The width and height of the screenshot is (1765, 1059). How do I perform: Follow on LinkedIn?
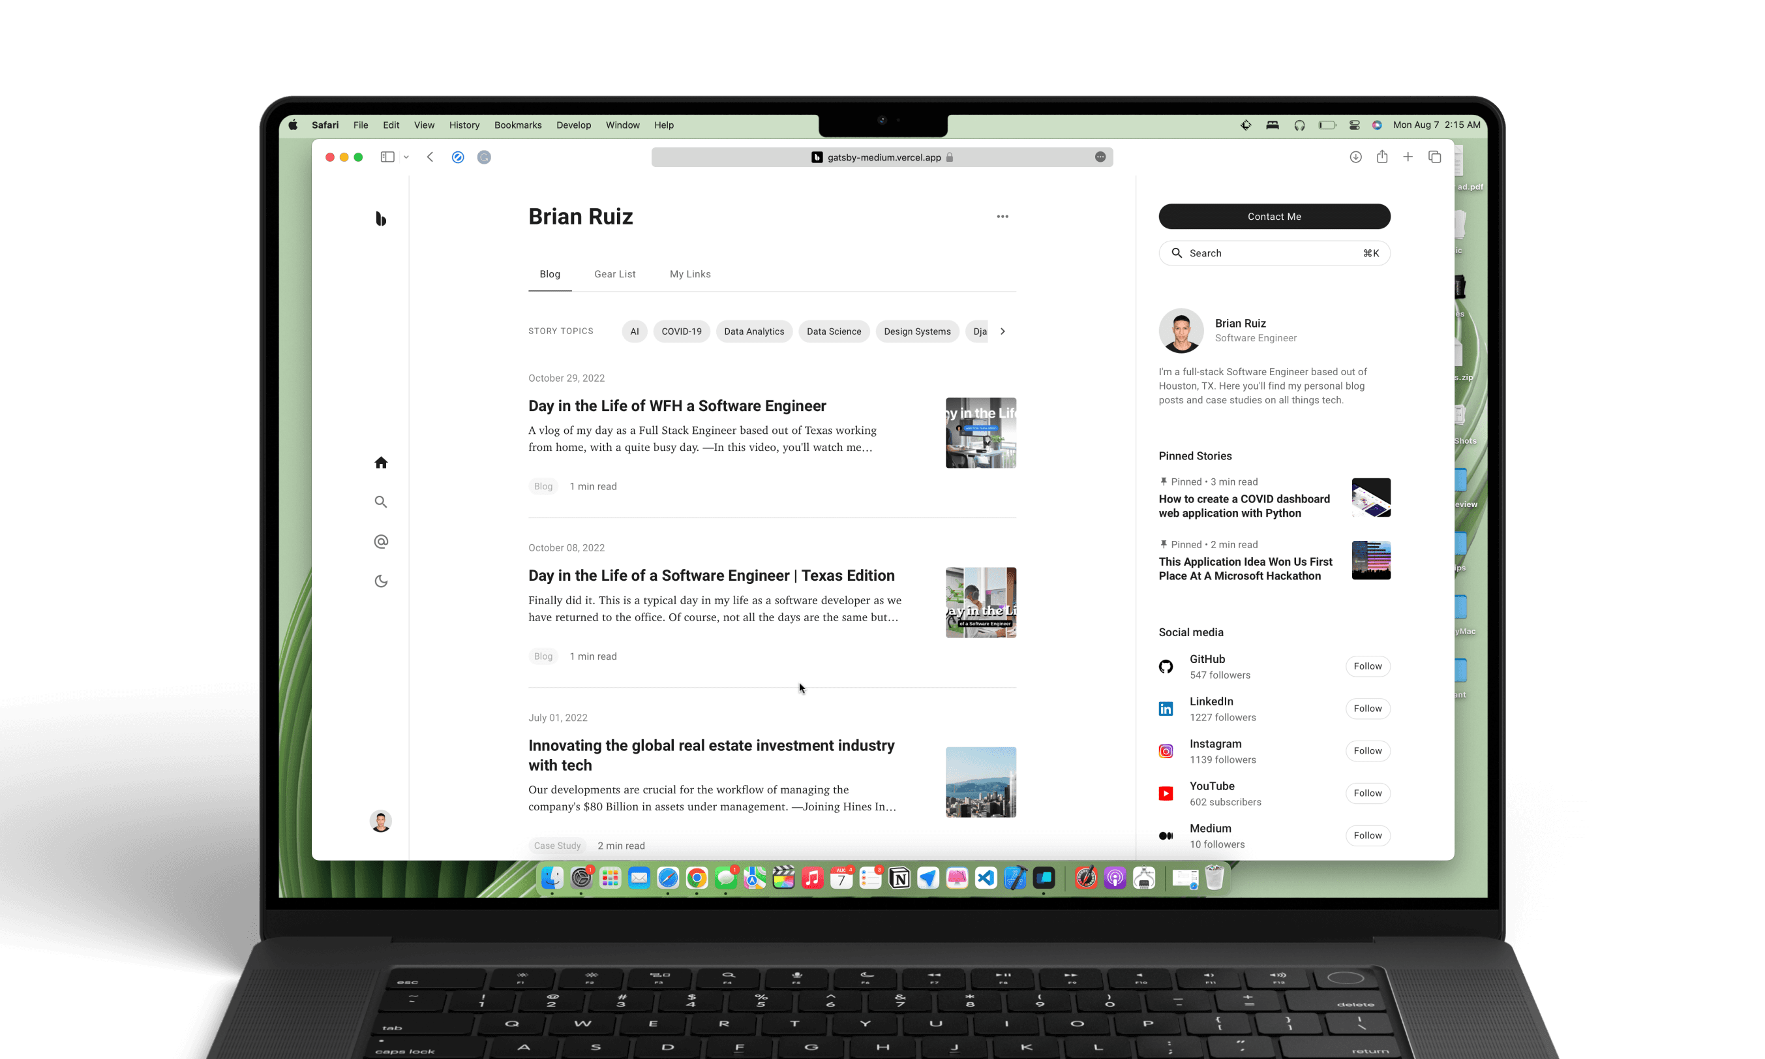[x=1367, y=709]
